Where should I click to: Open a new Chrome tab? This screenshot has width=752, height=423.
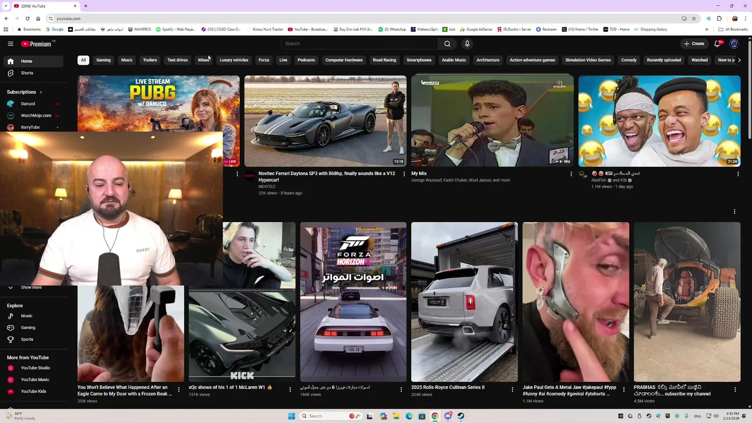coord(85,6)
